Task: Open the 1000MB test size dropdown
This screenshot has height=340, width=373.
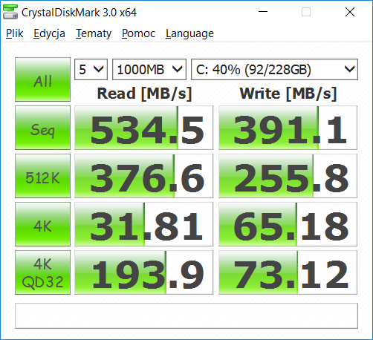Action: click(149, 70)
